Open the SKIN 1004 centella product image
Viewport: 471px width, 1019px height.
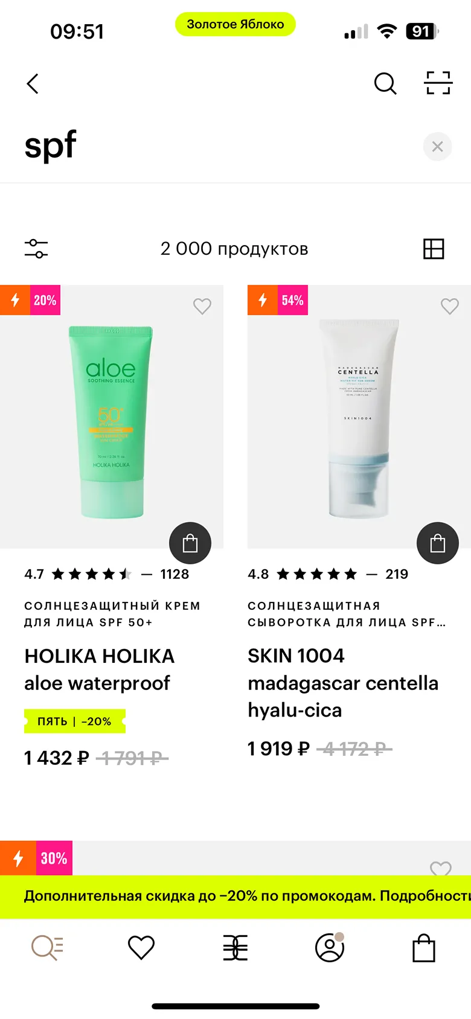pos(359,418)
